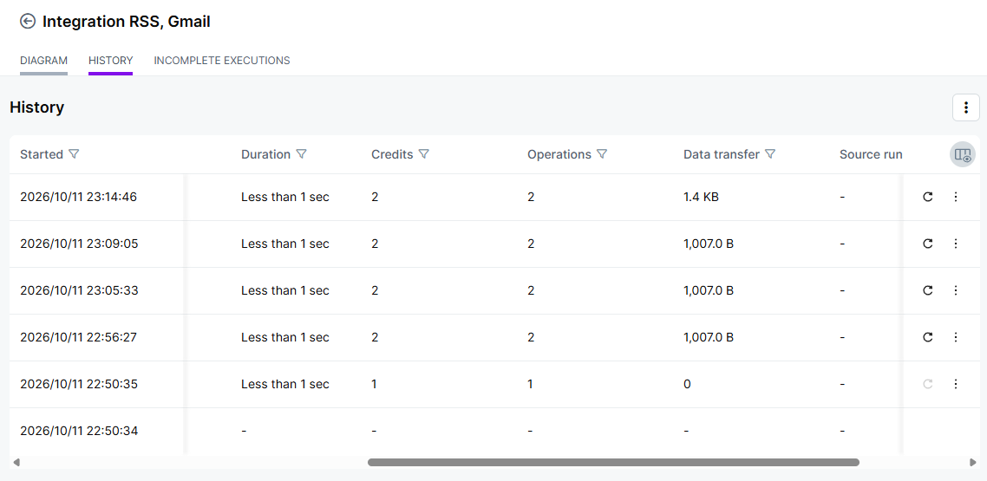Screen dimensions: 987x481
Task: Click the 1.4 KB data transfer value
Action: (x=702, y=197)
